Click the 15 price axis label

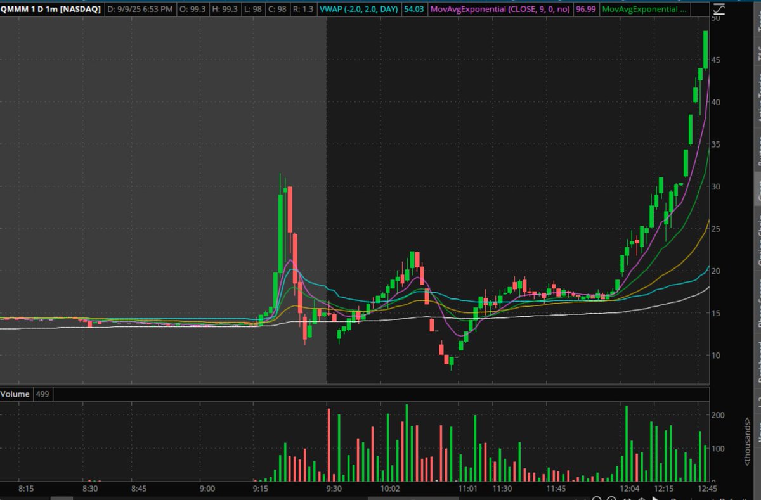click(x=715, y=313)
